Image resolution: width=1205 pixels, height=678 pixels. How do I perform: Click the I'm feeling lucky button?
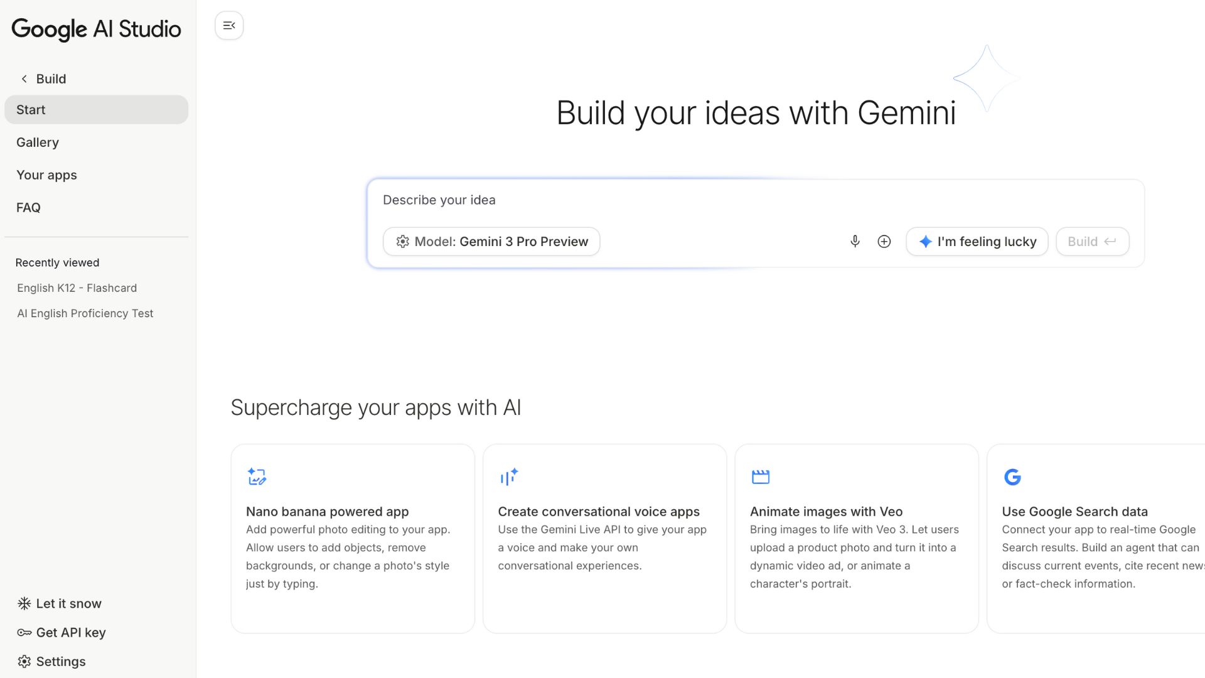click(x=977, y=241)
